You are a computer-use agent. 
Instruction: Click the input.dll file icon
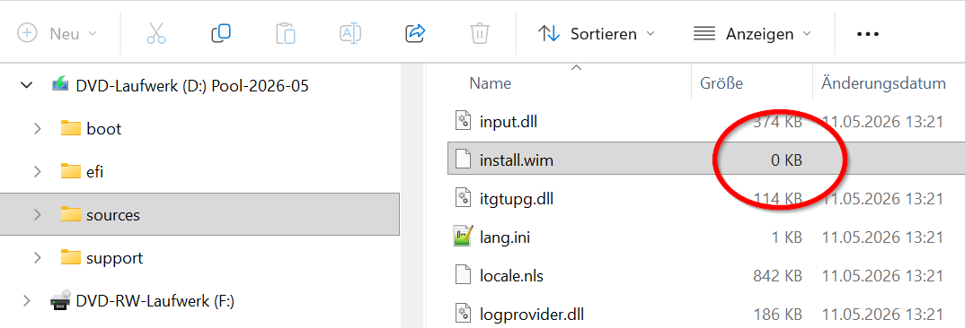click(x=463, y=121)
